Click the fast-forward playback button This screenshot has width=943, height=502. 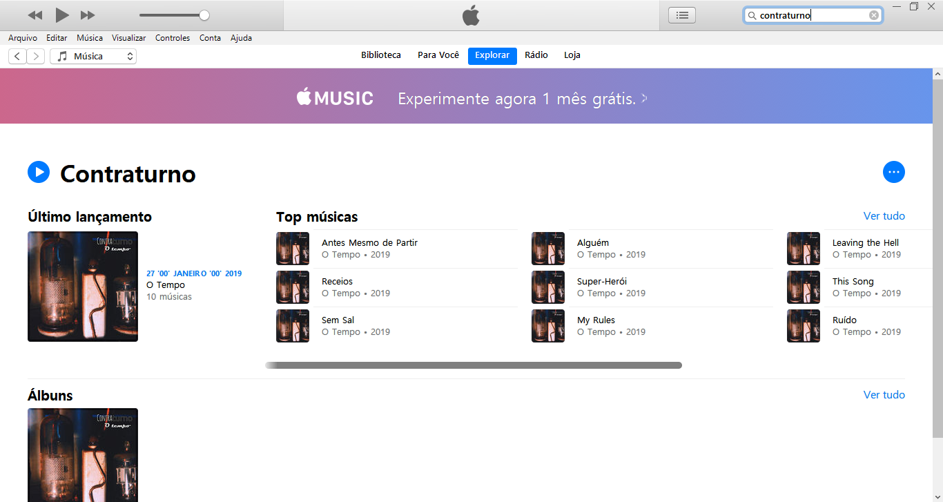coord(88,15)
